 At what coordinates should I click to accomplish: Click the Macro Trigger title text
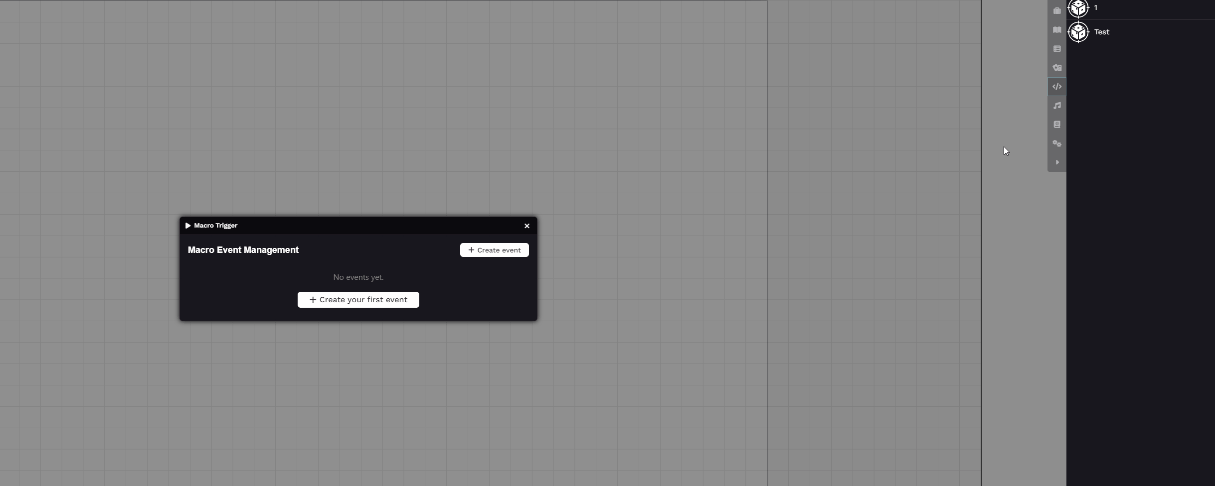[x=215, y=226]
